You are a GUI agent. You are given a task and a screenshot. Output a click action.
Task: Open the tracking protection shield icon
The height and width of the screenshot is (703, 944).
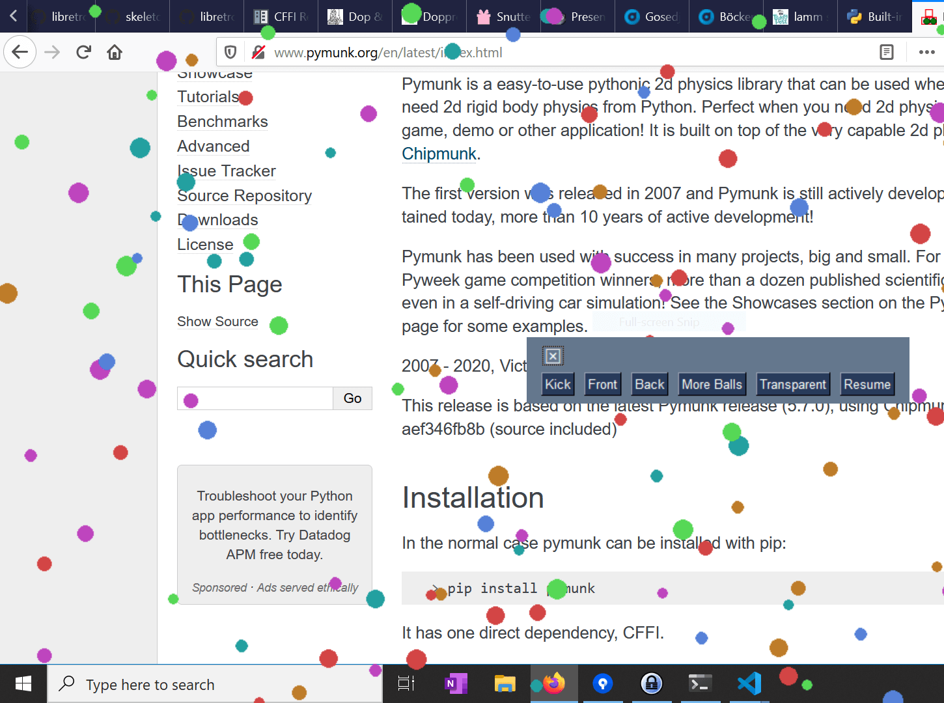click(230, 52)
